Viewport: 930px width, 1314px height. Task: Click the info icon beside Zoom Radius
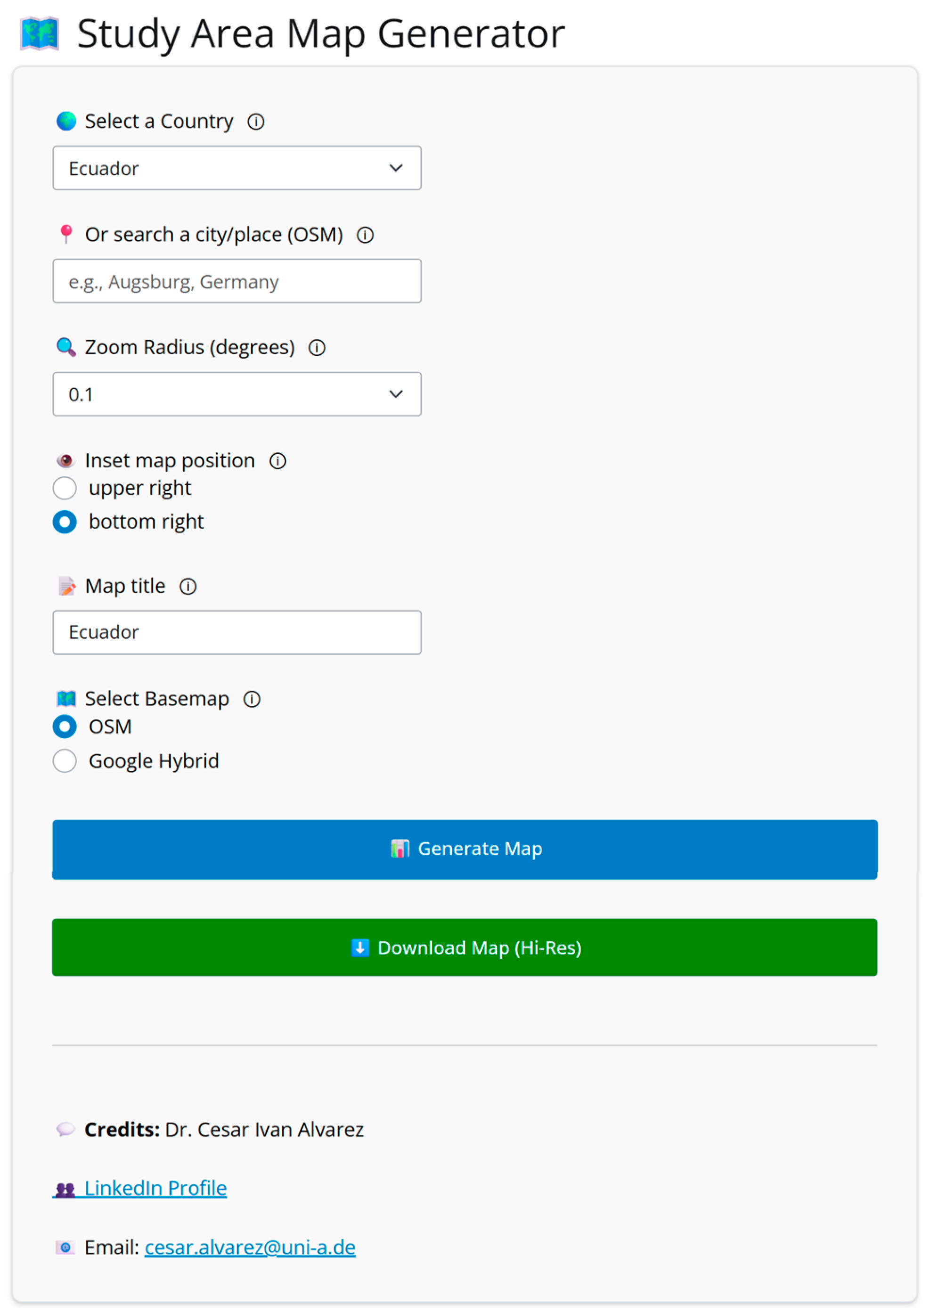pos(317,348)
